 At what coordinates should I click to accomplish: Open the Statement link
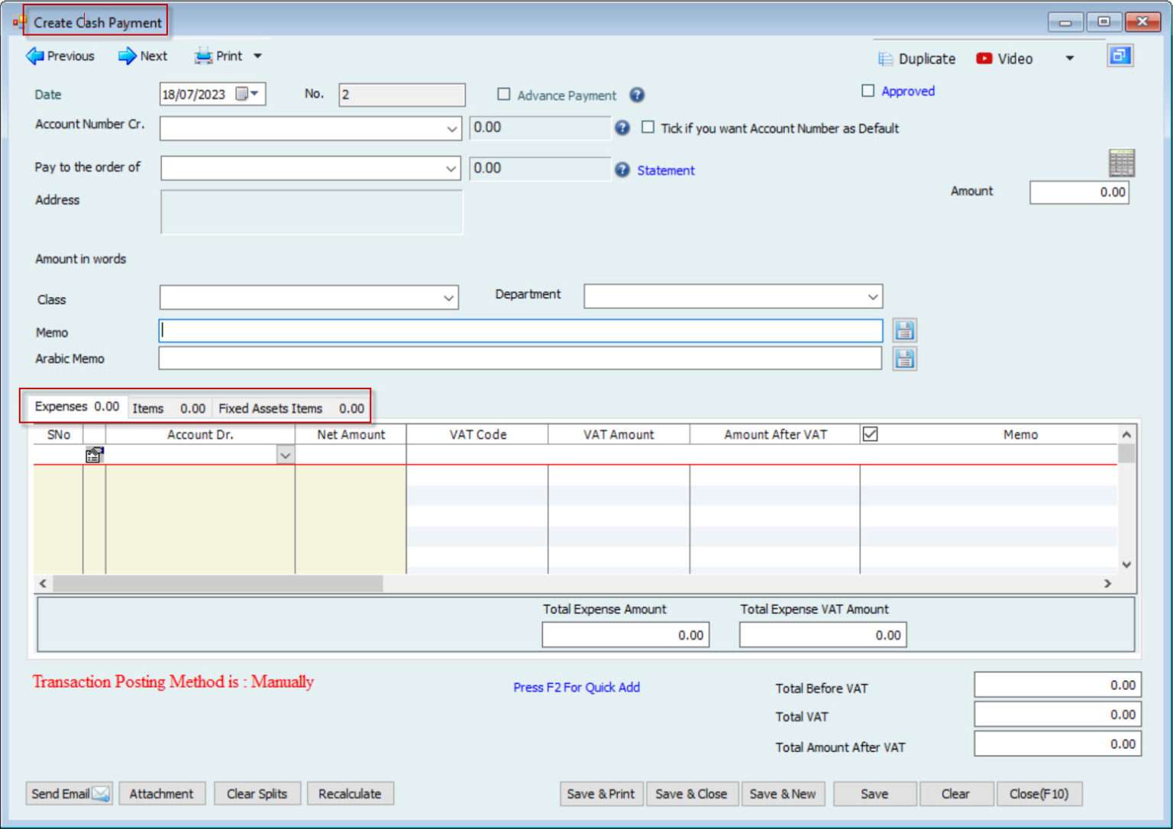[665, 170]
